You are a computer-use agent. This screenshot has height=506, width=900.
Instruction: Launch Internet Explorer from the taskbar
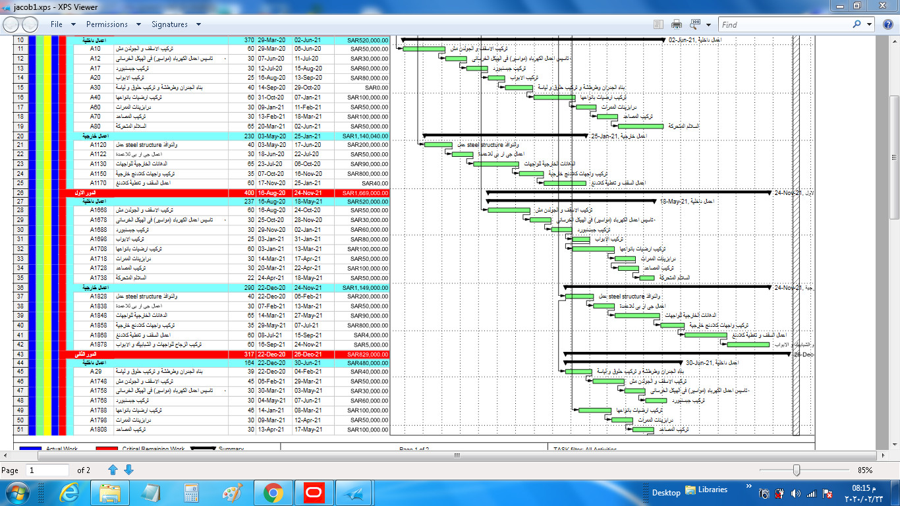pos(69,493)
